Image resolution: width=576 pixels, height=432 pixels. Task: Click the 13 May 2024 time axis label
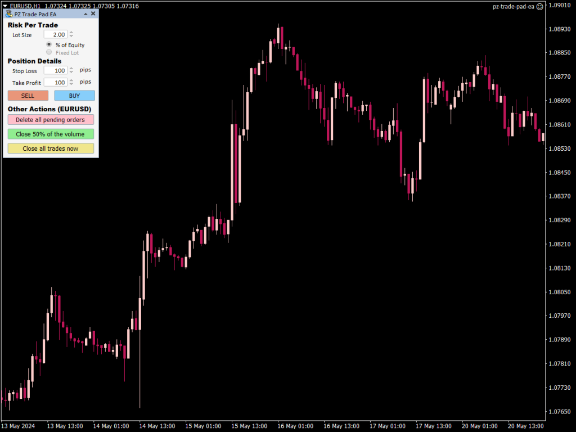click(x=19, y=426)
